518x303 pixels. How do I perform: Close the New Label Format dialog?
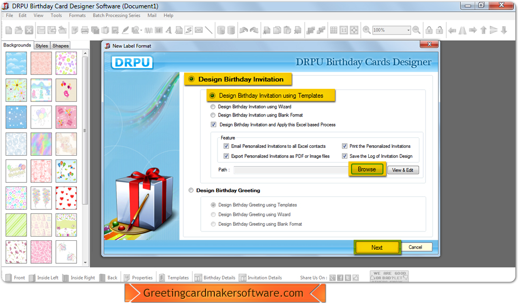point(429,44)
